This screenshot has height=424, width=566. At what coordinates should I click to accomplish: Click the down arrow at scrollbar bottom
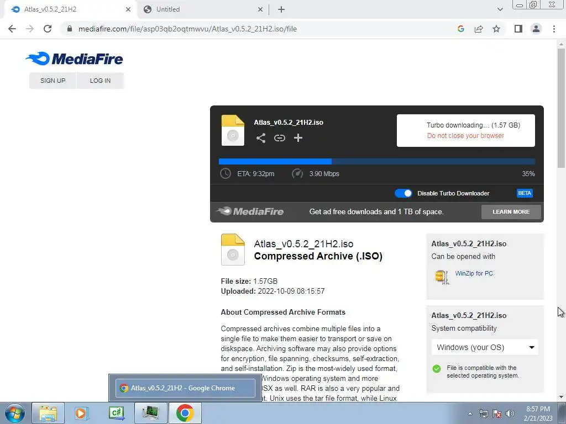(x=561, y=397)
